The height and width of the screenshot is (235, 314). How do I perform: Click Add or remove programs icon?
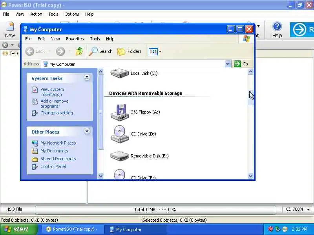35,101
